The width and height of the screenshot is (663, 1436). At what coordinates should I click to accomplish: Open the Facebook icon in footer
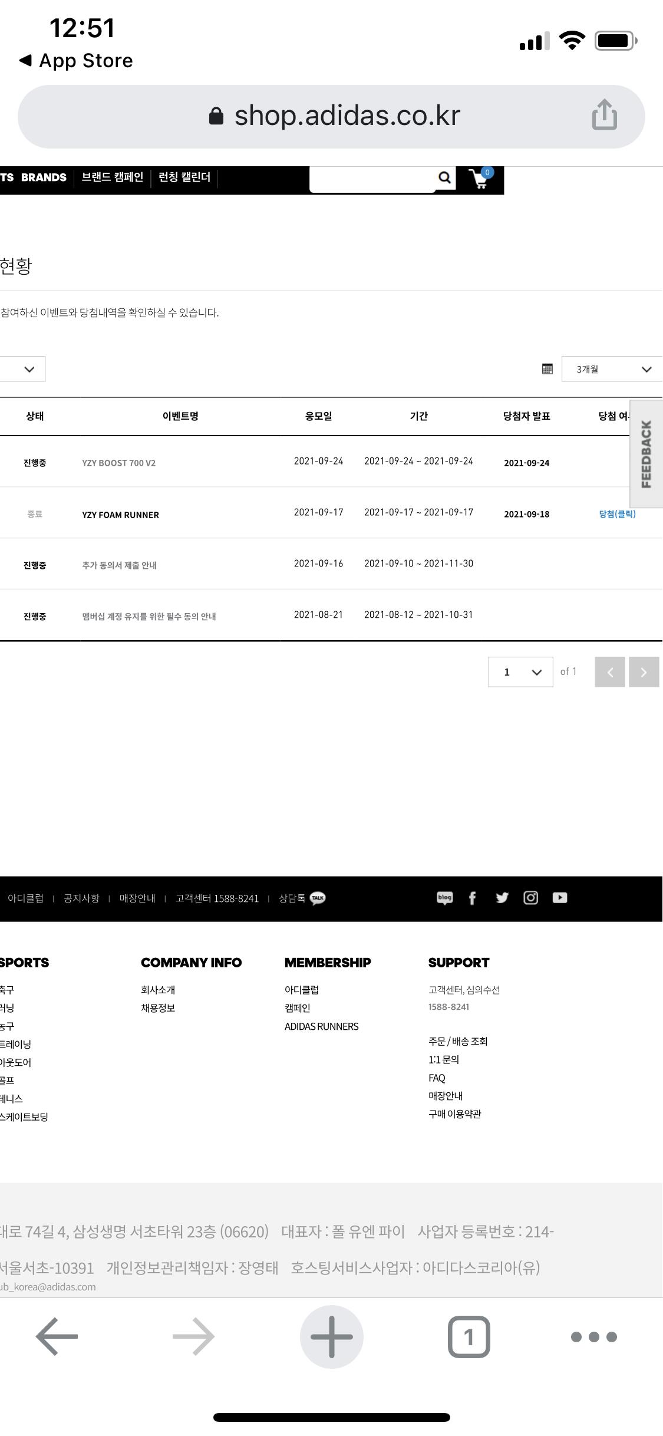(472, 898)
